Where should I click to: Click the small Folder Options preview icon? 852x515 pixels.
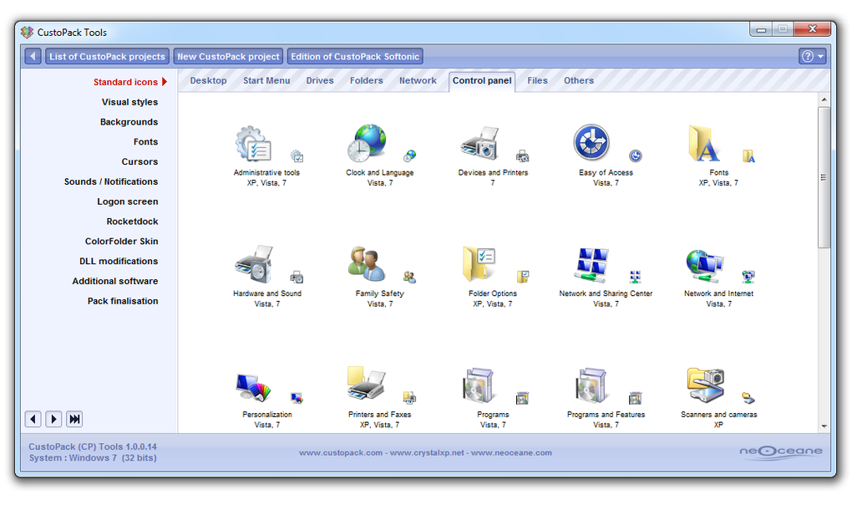pyautogui.click(x=523, y=277)
